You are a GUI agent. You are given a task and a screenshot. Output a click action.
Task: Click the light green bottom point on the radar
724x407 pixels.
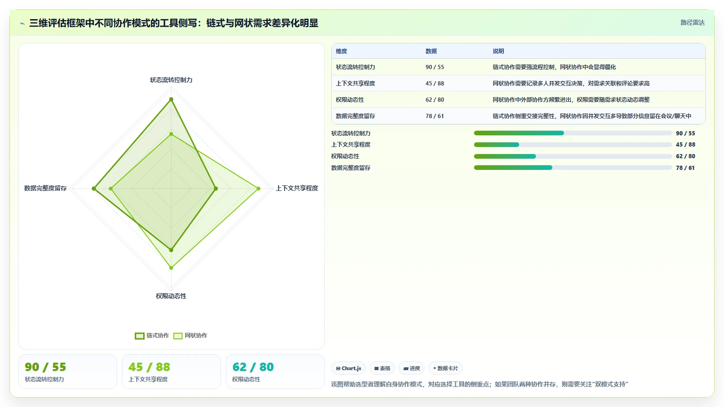(x=171, y=268)
